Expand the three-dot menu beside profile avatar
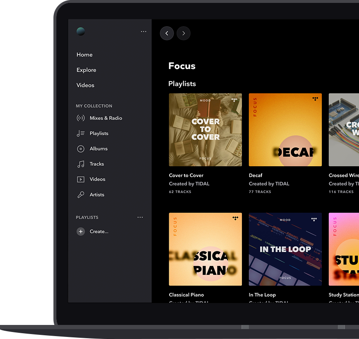 (x=144, y=31)
